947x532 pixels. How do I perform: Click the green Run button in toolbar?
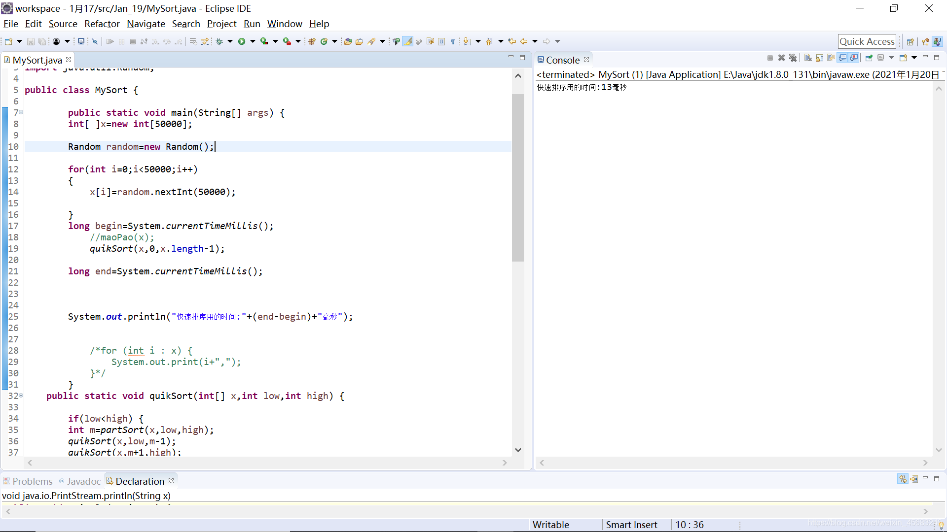(242, 41)
